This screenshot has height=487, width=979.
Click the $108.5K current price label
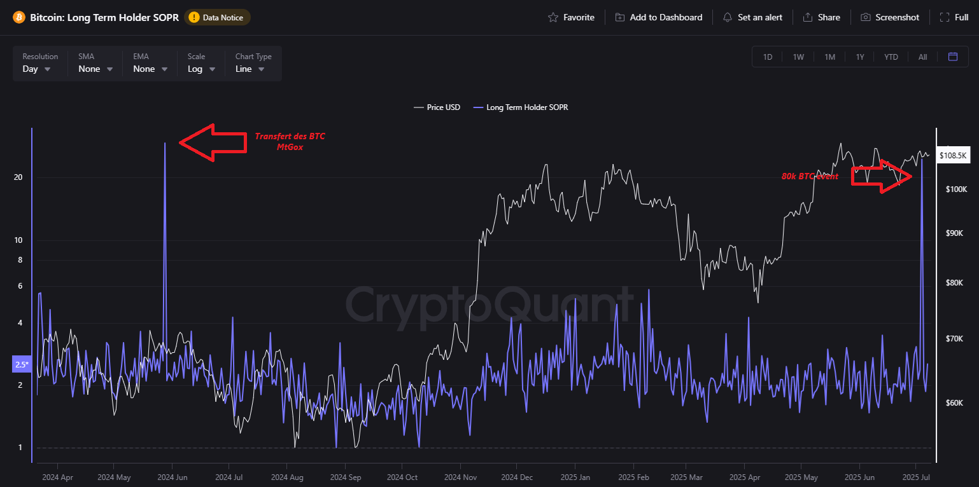(953, 155)
